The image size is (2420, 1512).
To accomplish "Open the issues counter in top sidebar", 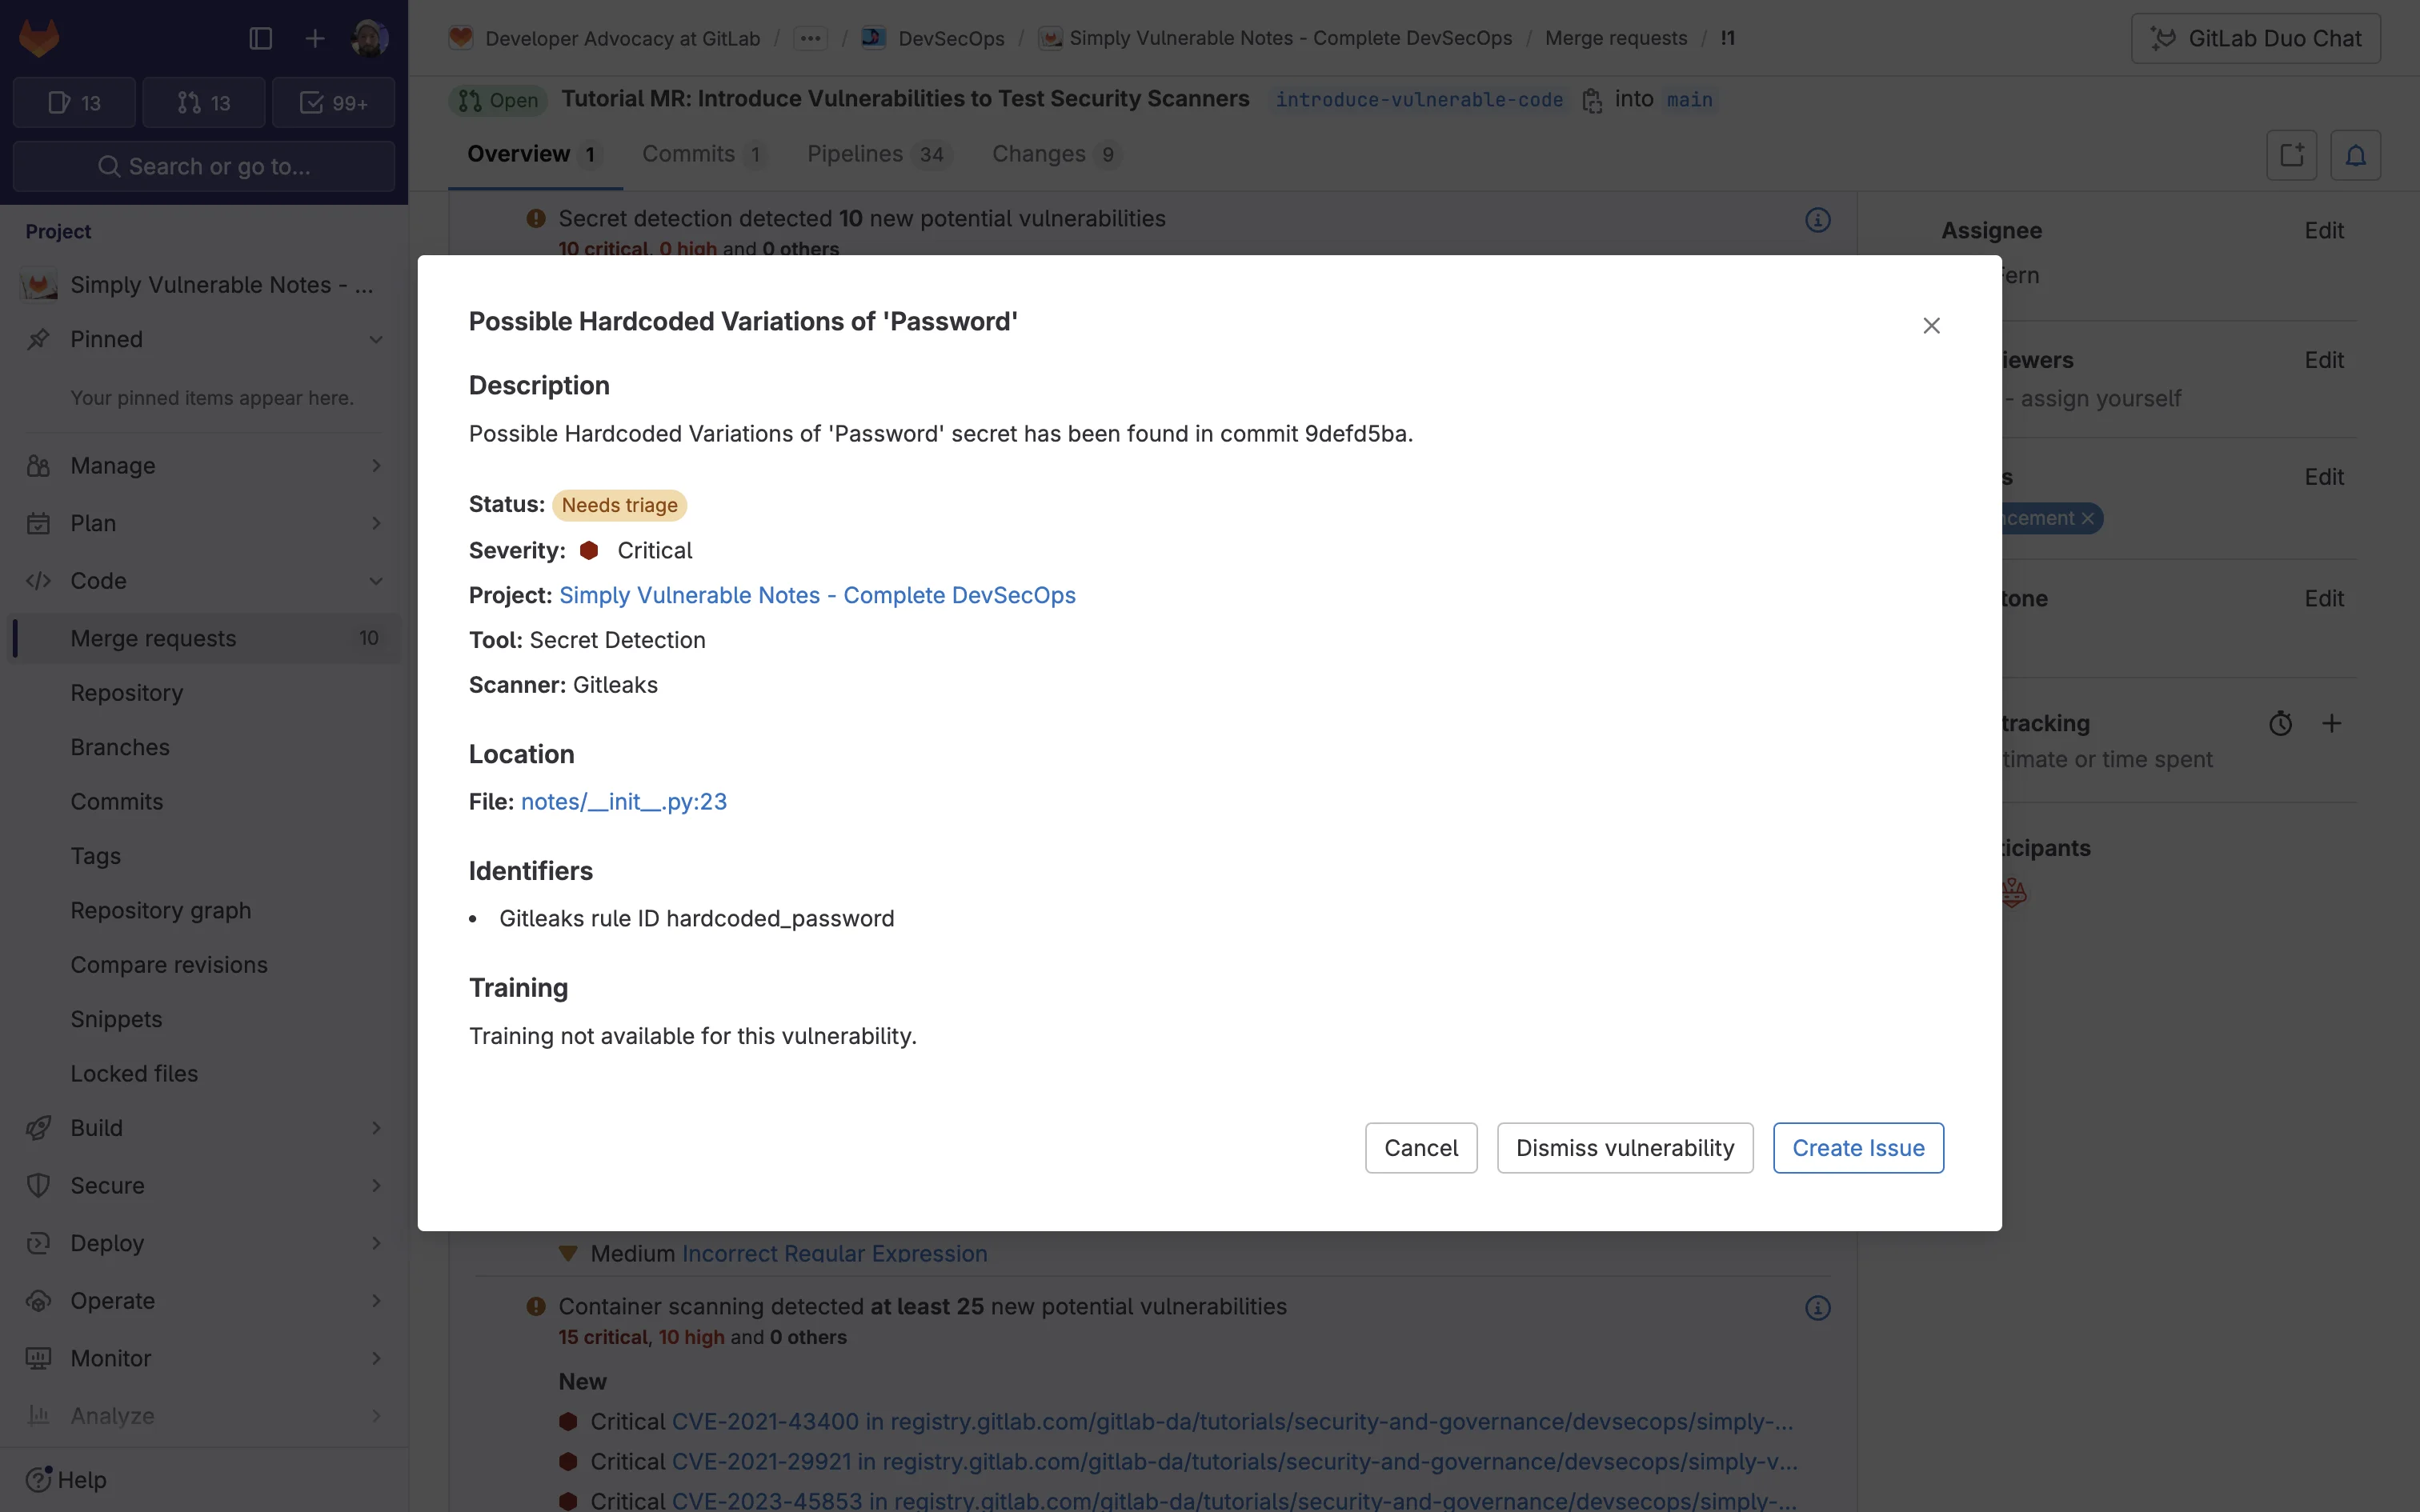I will (72, 101).
